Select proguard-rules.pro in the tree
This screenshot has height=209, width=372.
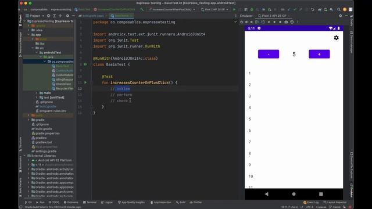pos(51,111)
